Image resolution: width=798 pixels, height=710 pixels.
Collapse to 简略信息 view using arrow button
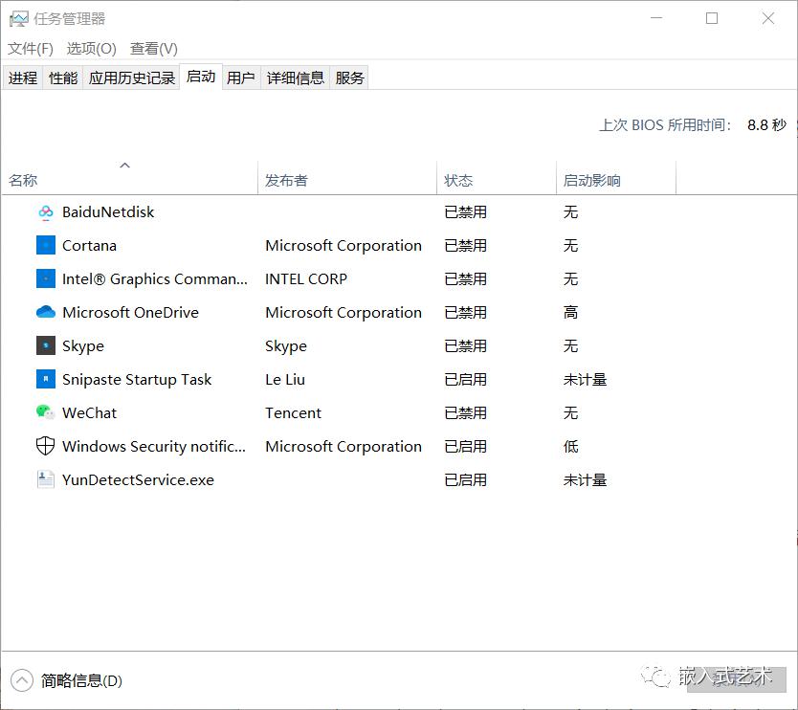coord(22,681)
